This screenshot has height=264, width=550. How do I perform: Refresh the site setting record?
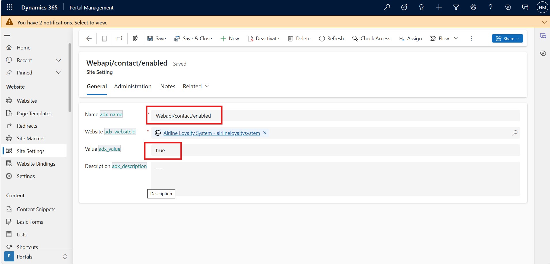point(331,38)
